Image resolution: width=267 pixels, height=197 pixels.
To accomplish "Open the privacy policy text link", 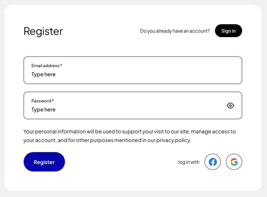I will [x=173, y=140].
